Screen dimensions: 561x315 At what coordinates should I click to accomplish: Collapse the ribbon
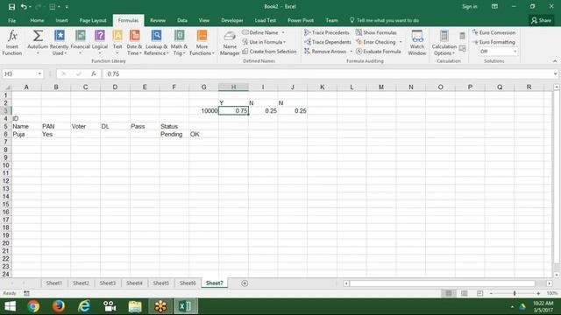[x=555, y=61]
